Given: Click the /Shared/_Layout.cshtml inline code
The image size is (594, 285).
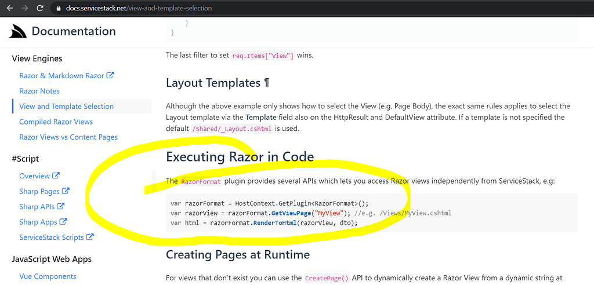Looking at the screenshot, I should click(x=232, y=129).
